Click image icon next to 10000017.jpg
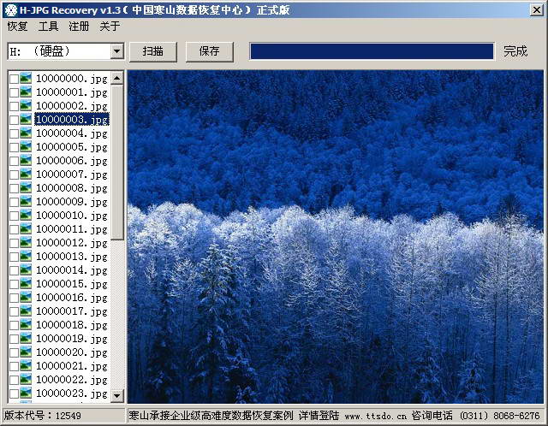The height and width of the screenshot is (426, 548). [x=26, y=311]
